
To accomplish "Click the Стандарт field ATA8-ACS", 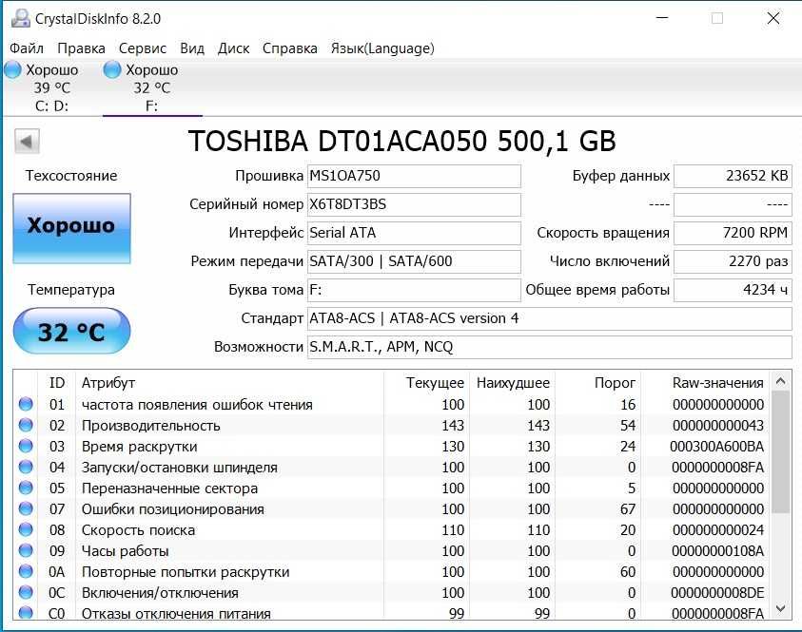I will coord(549,318).
